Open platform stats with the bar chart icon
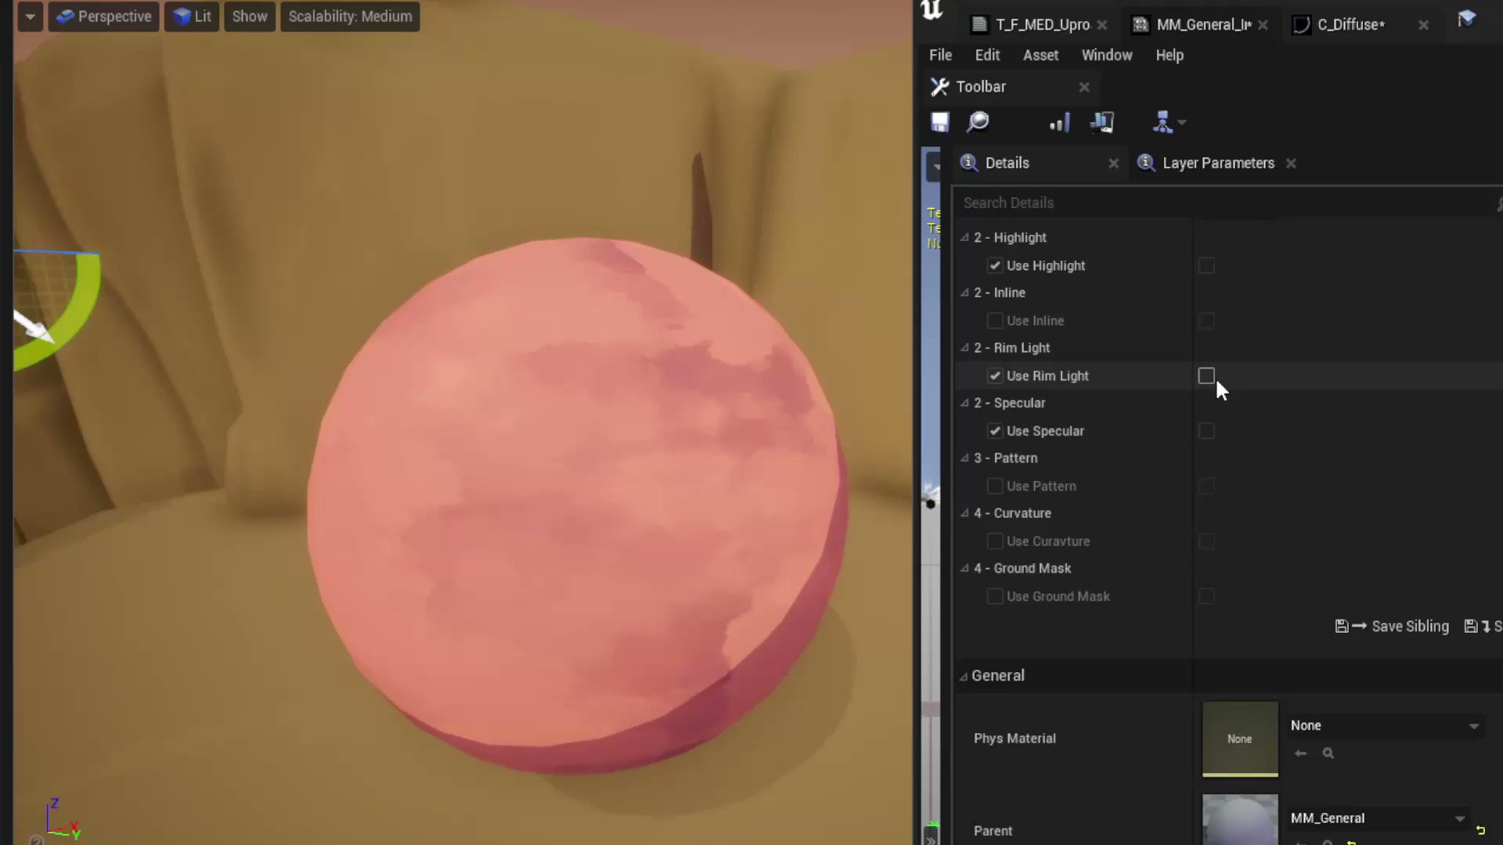 [1059, 122]
